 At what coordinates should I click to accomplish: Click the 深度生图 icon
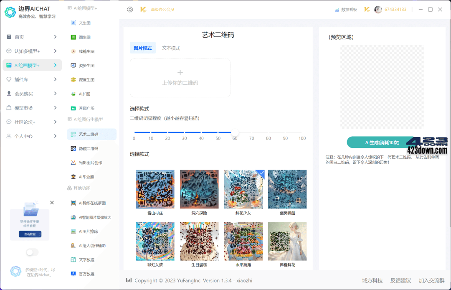pos(73,80)
